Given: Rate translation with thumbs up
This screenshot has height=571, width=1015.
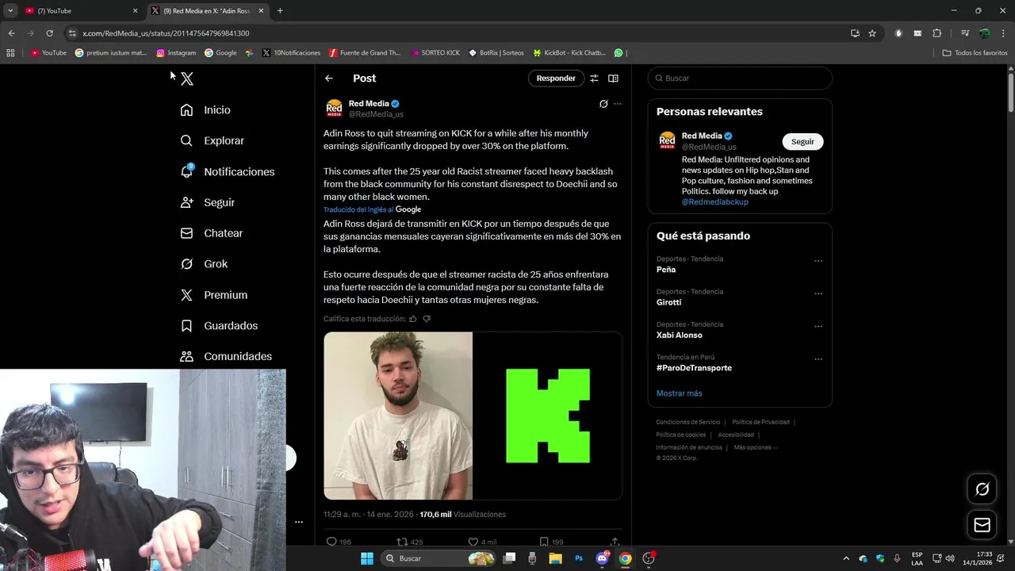Looking at the screenshot, I should [x=413, y=319].
